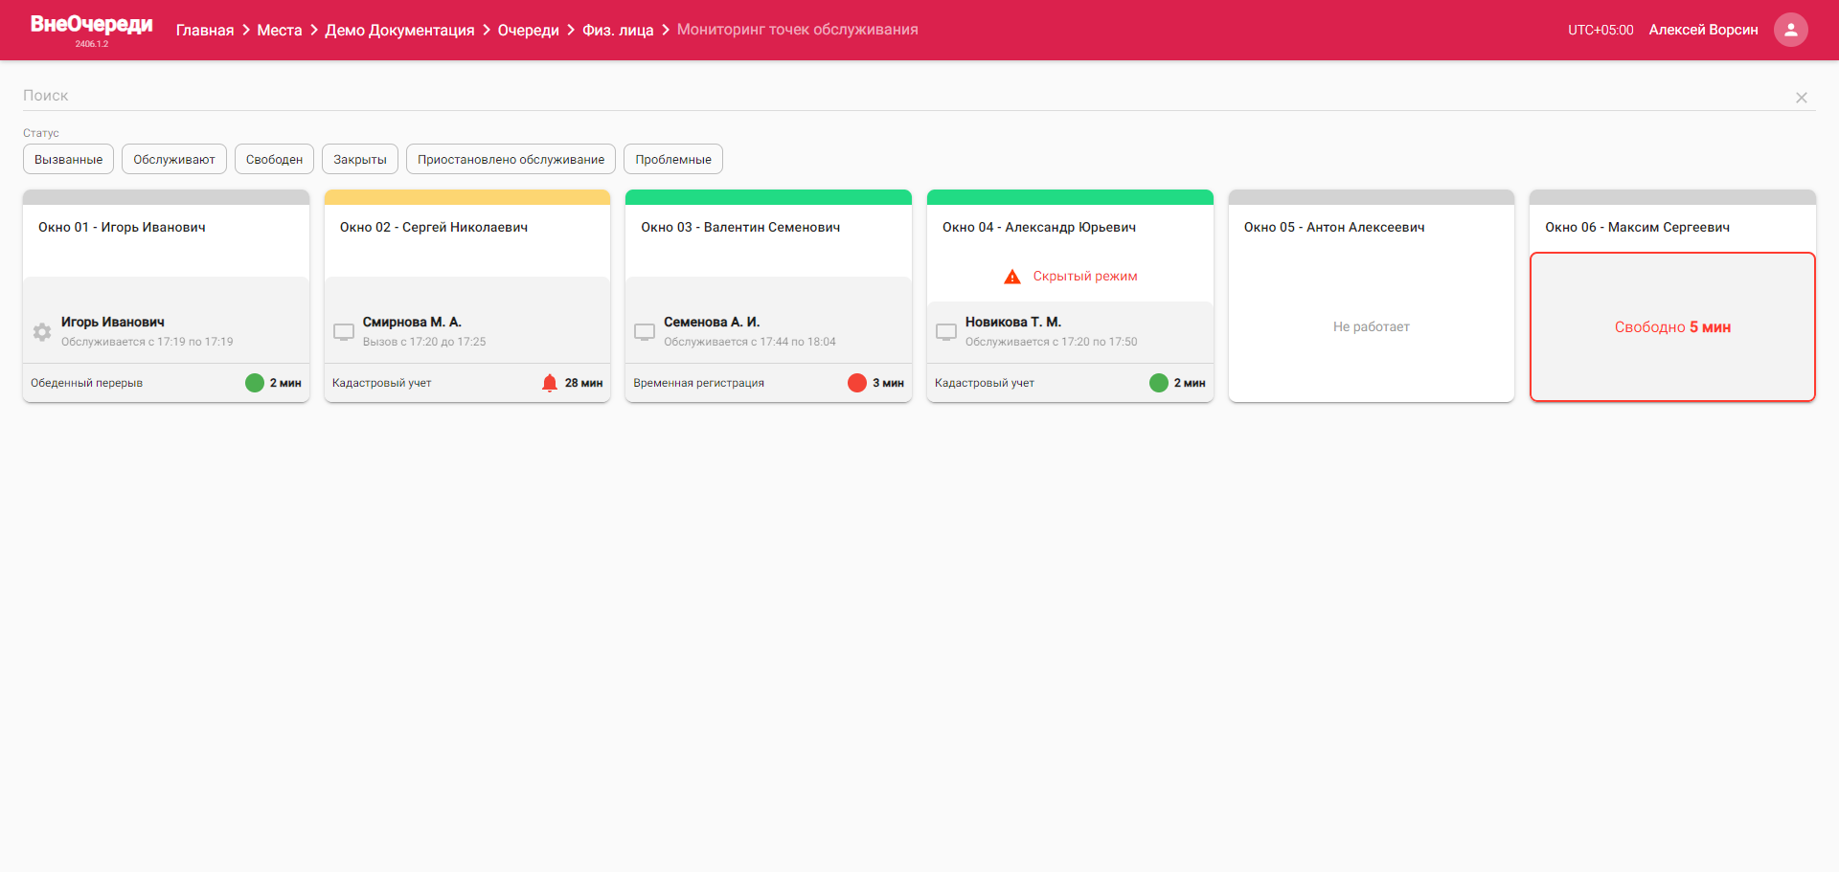Select visitor Смирнова М. А.
Image resolution: width=1839 pixels, height=872 pixels.
[x=412, y=323]
